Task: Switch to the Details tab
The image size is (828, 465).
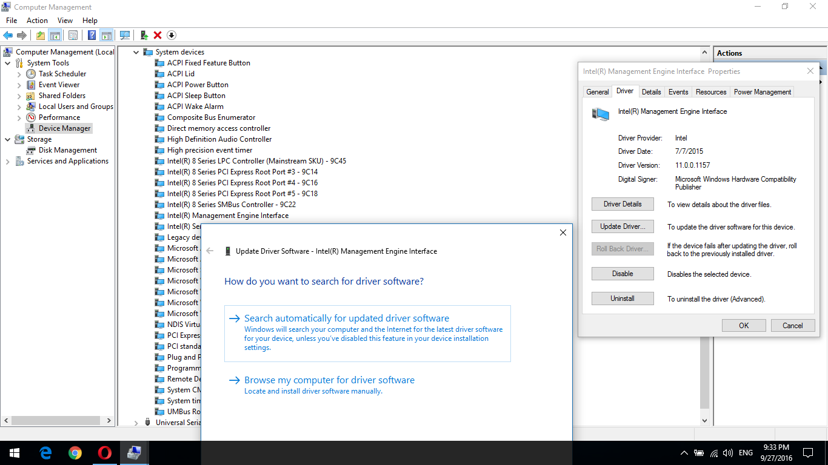Action: click(x=651, y=92)
